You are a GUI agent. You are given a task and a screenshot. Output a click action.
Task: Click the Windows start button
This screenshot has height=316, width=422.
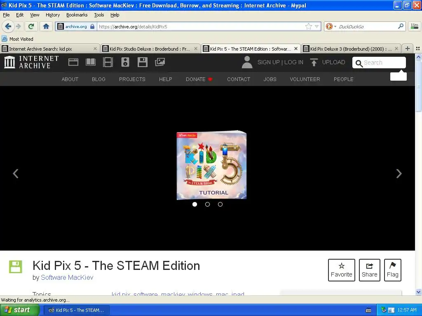(19, 310)
